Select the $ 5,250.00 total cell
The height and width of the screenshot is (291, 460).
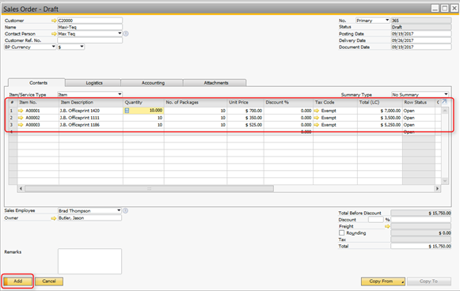379,125
